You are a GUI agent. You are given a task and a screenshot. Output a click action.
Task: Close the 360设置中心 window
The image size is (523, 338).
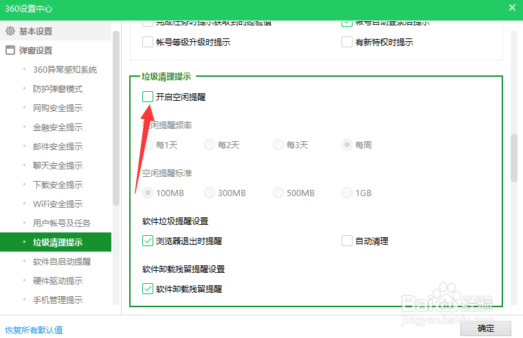click(x=512, y=8)
